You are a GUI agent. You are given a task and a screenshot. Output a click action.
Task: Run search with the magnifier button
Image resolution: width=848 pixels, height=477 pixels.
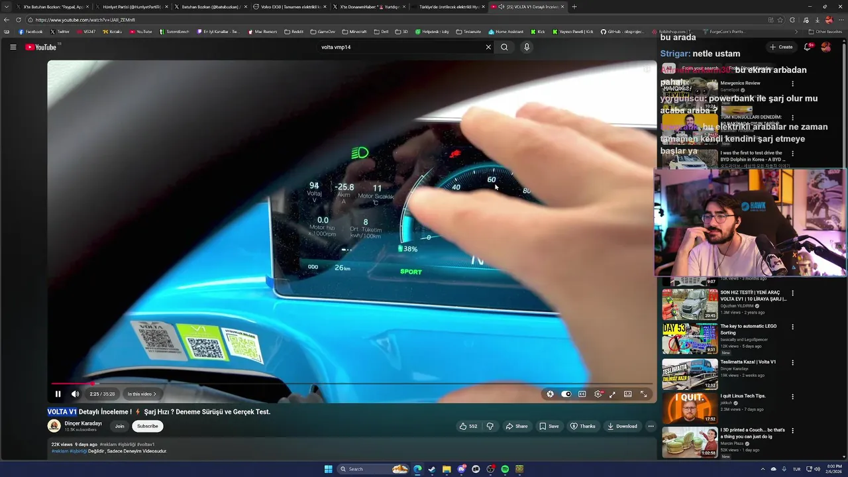(x=504, y=47)
